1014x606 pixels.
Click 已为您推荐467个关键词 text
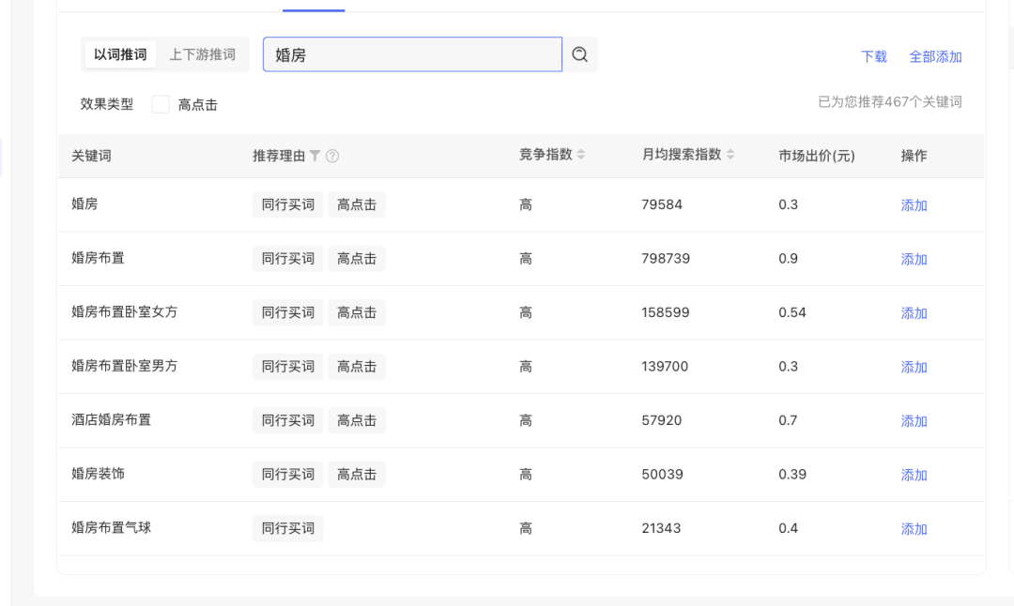coord(890,102)
